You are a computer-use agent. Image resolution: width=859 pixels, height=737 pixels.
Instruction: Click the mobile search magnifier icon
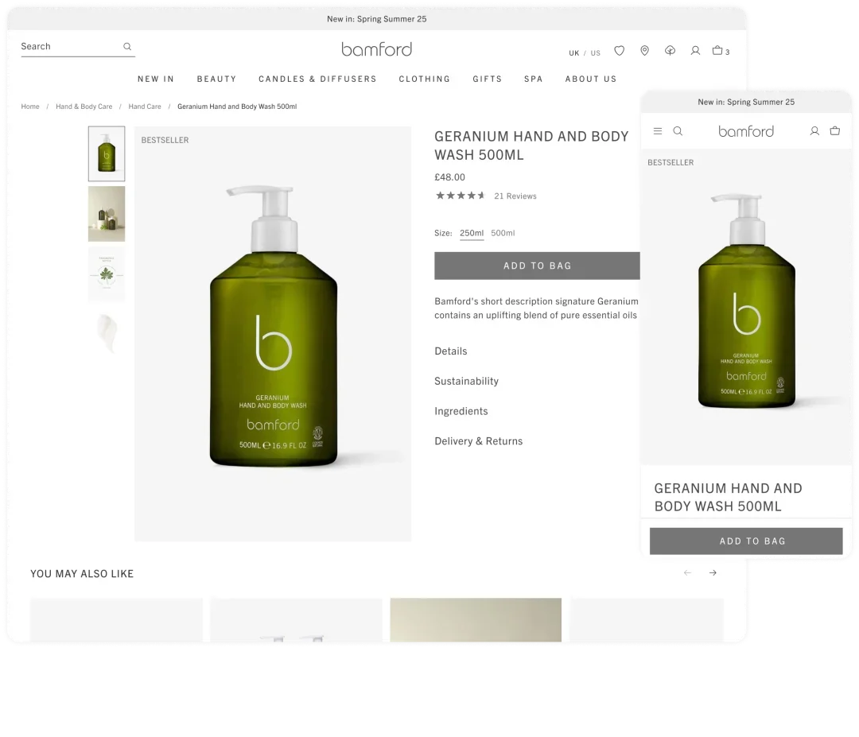678,131
